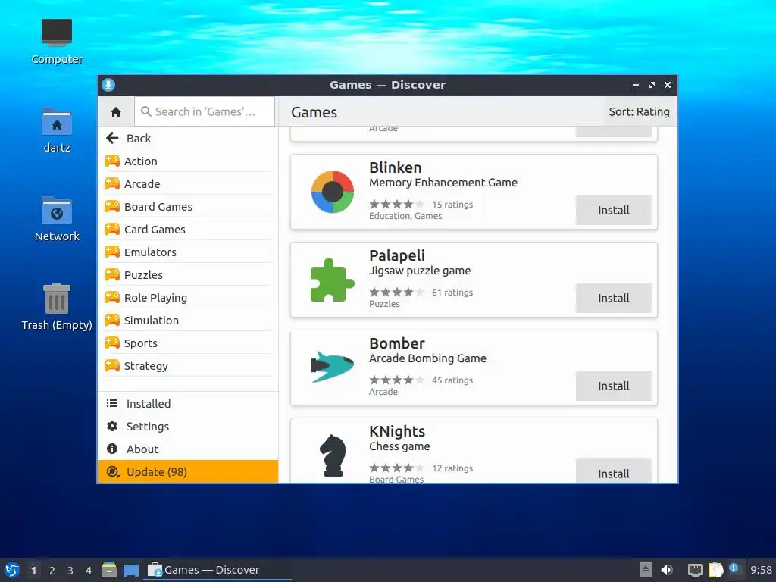
Task: Click the list icon next to Installed
Action: 112,403
